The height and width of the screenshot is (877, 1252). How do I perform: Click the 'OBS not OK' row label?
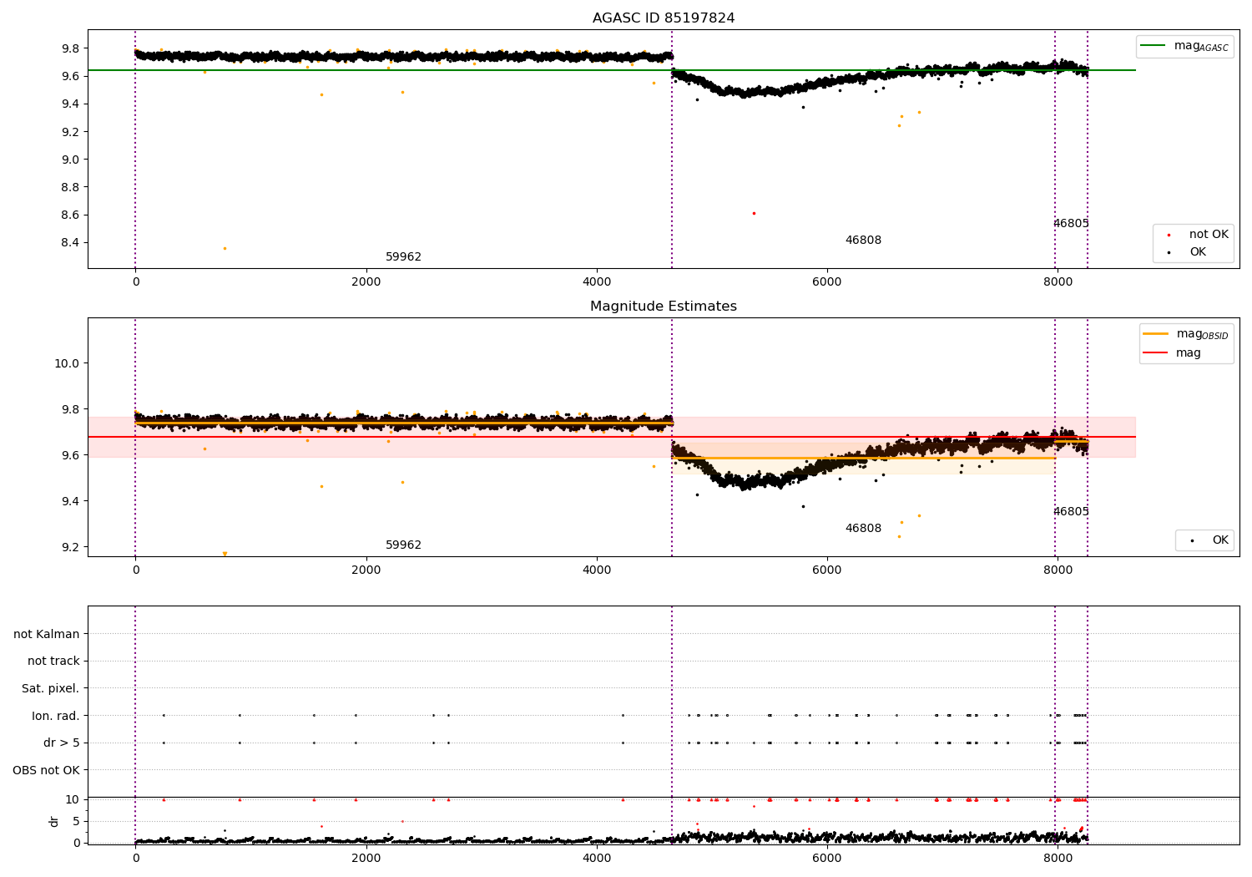click(46, 770)
